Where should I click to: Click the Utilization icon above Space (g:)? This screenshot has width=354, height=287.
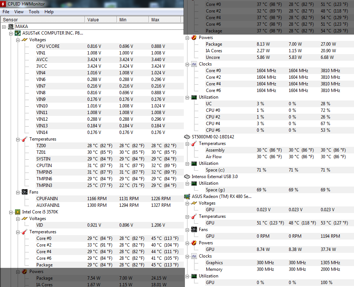tap(194, 183)
